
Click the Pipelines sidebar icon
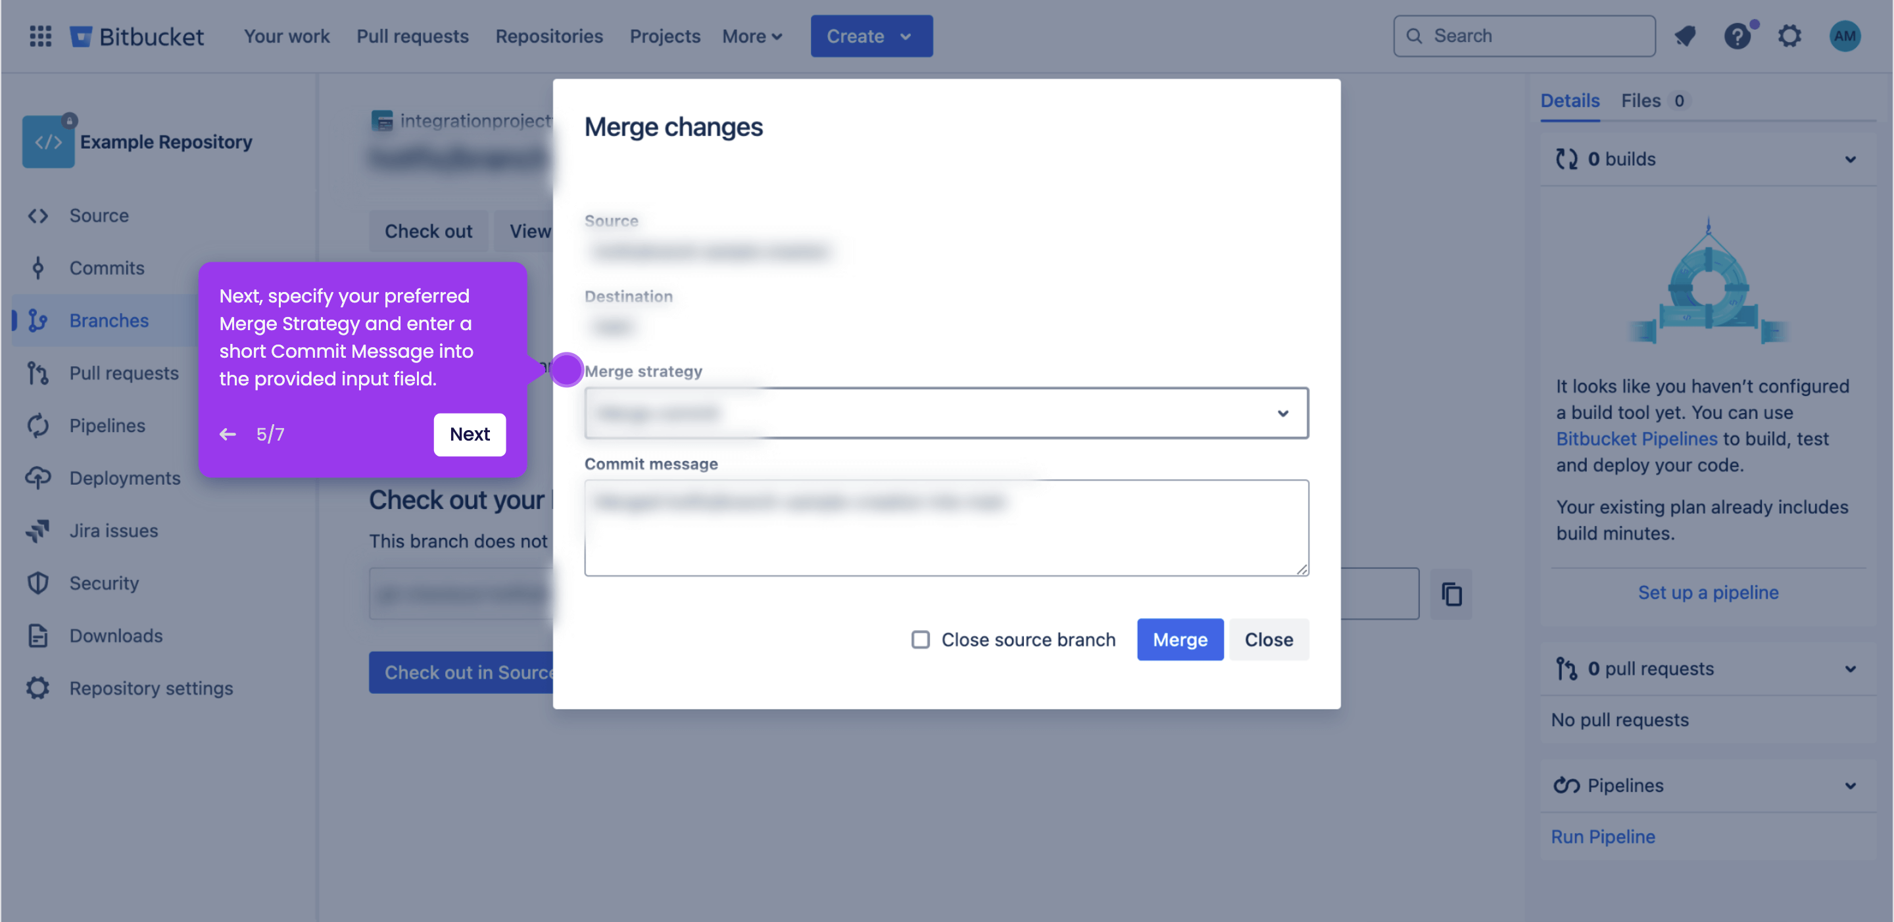pos(38,425)
